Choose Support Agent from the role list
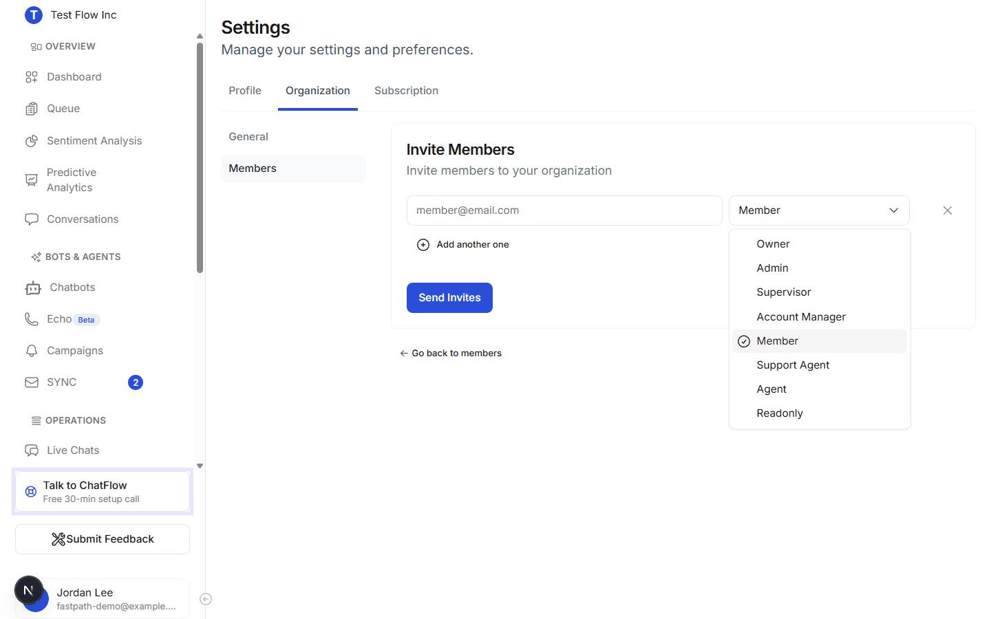Screen dimensions: 991x619 [820, 365]
